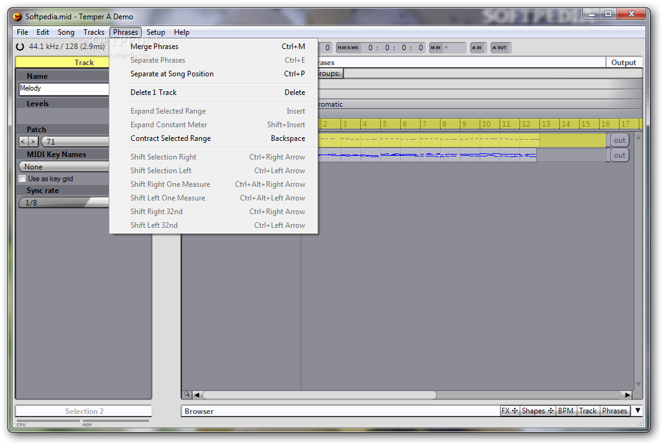Adjust the Sync rate 1/8 slider
This screenshot has height=445, width=663.
[64, 203]
